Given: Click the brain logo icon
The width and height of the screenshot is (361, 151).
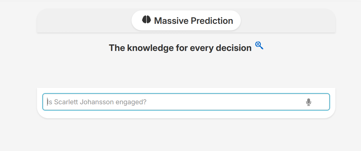Looking at the screenshot, I should click(146, 20).
